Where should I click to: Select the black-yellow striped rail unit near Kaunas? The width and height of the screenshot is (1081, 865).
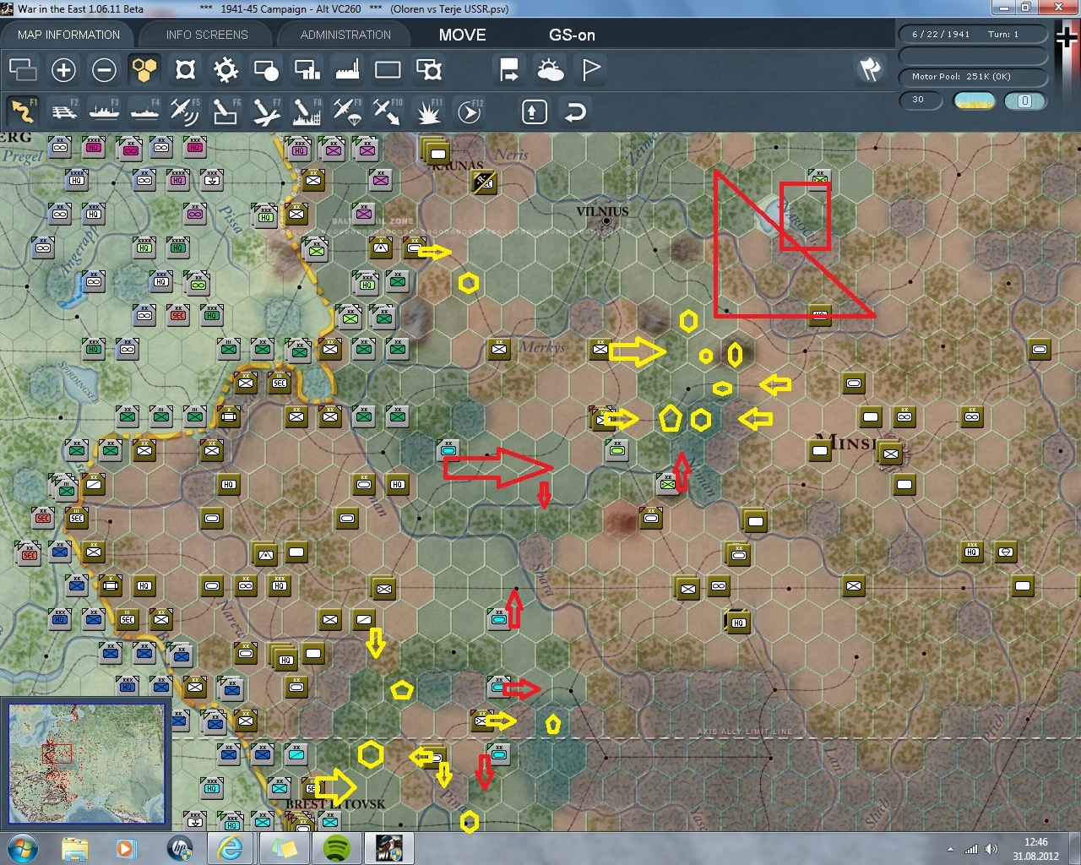click(x=484, y=181)
